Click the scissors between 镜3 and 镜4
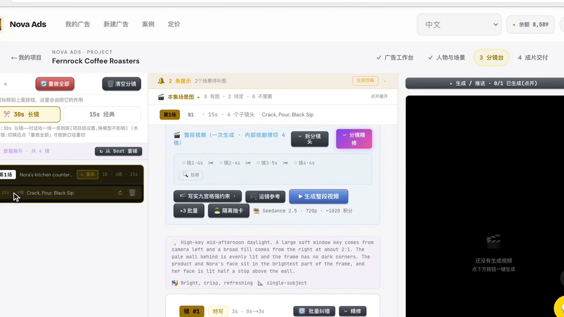 pos(286,163)
